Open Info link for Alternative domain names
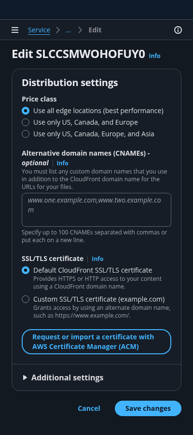Screen dimensions: 193x435 tap(62, 163)
